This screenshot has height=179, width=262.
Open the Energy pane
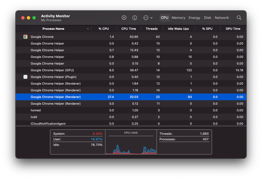point(194,18)
